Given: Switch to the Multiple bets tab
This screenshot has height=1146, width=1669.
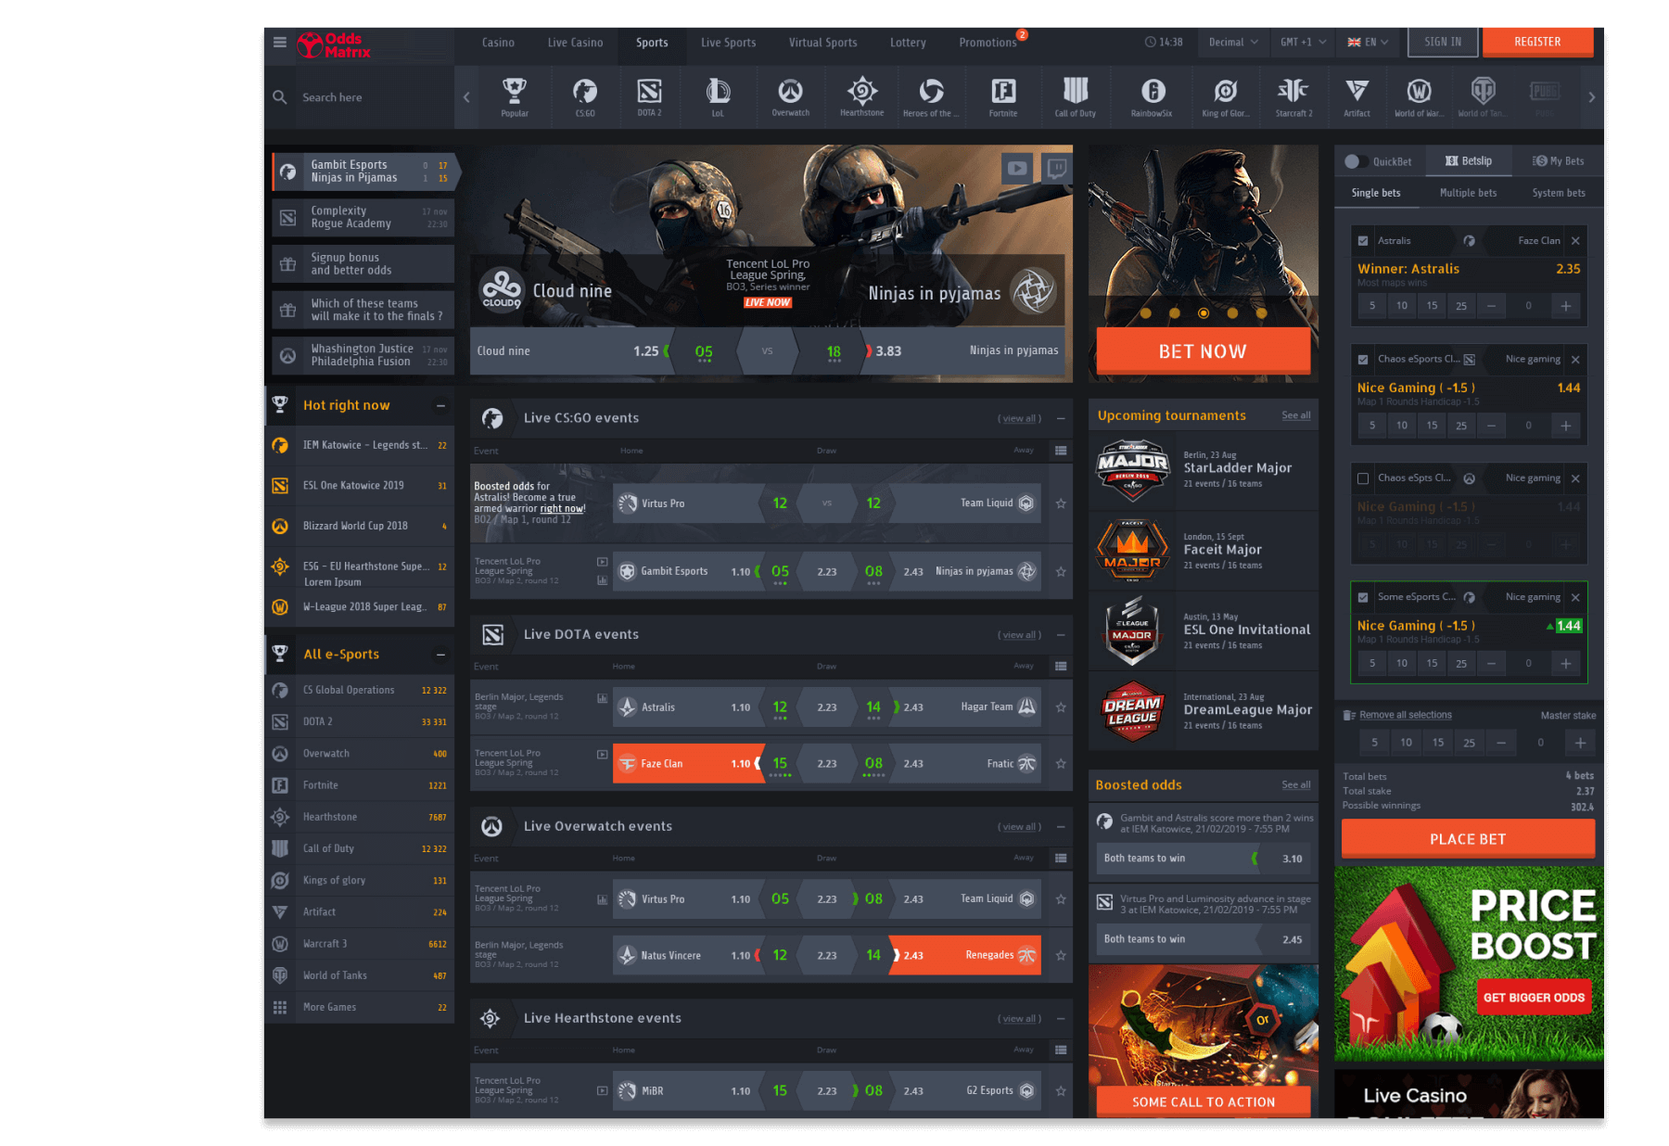Looking at the screenshot, I should [x=1468, y=193].
